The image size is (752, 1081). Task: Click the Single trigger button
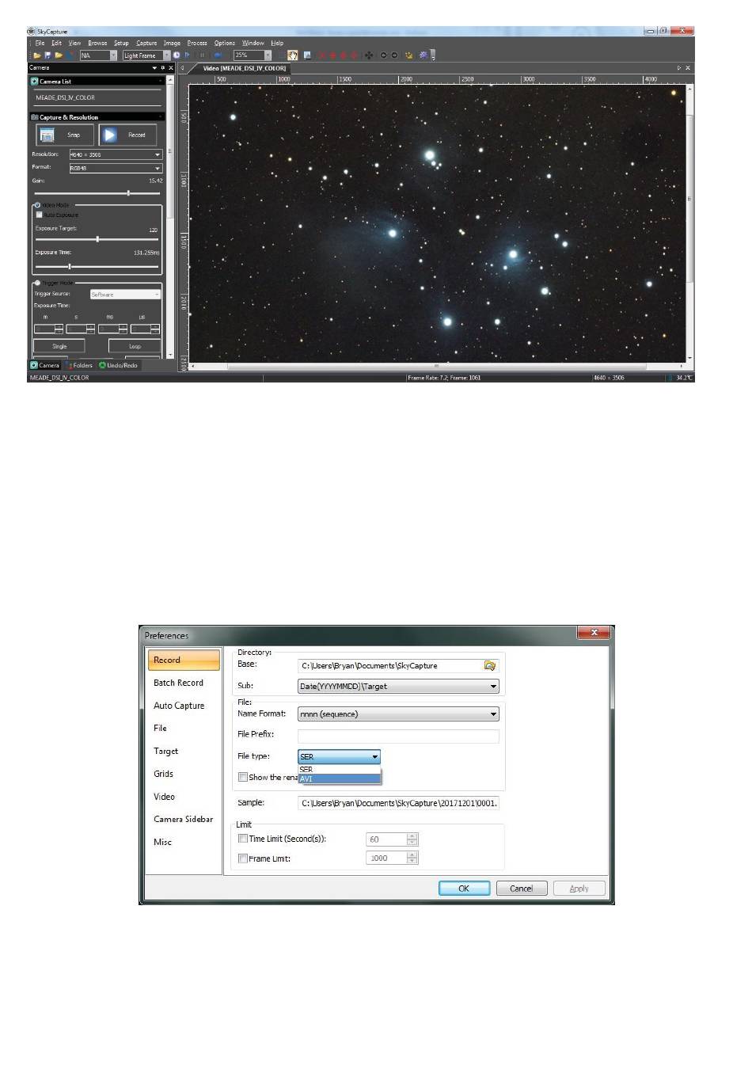point(59,346)
